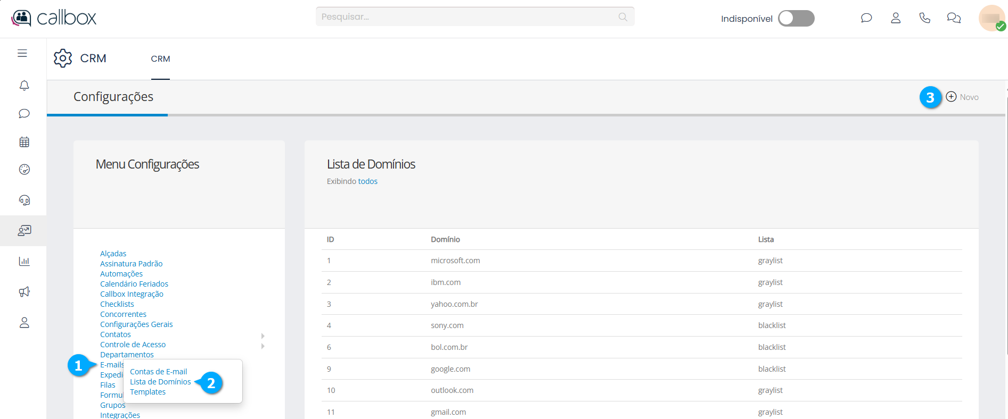Viewport: 1008px width, 419px height.
Task: Click the user profile icon in header
Action: pyautogui.click(x=896, y=18)
